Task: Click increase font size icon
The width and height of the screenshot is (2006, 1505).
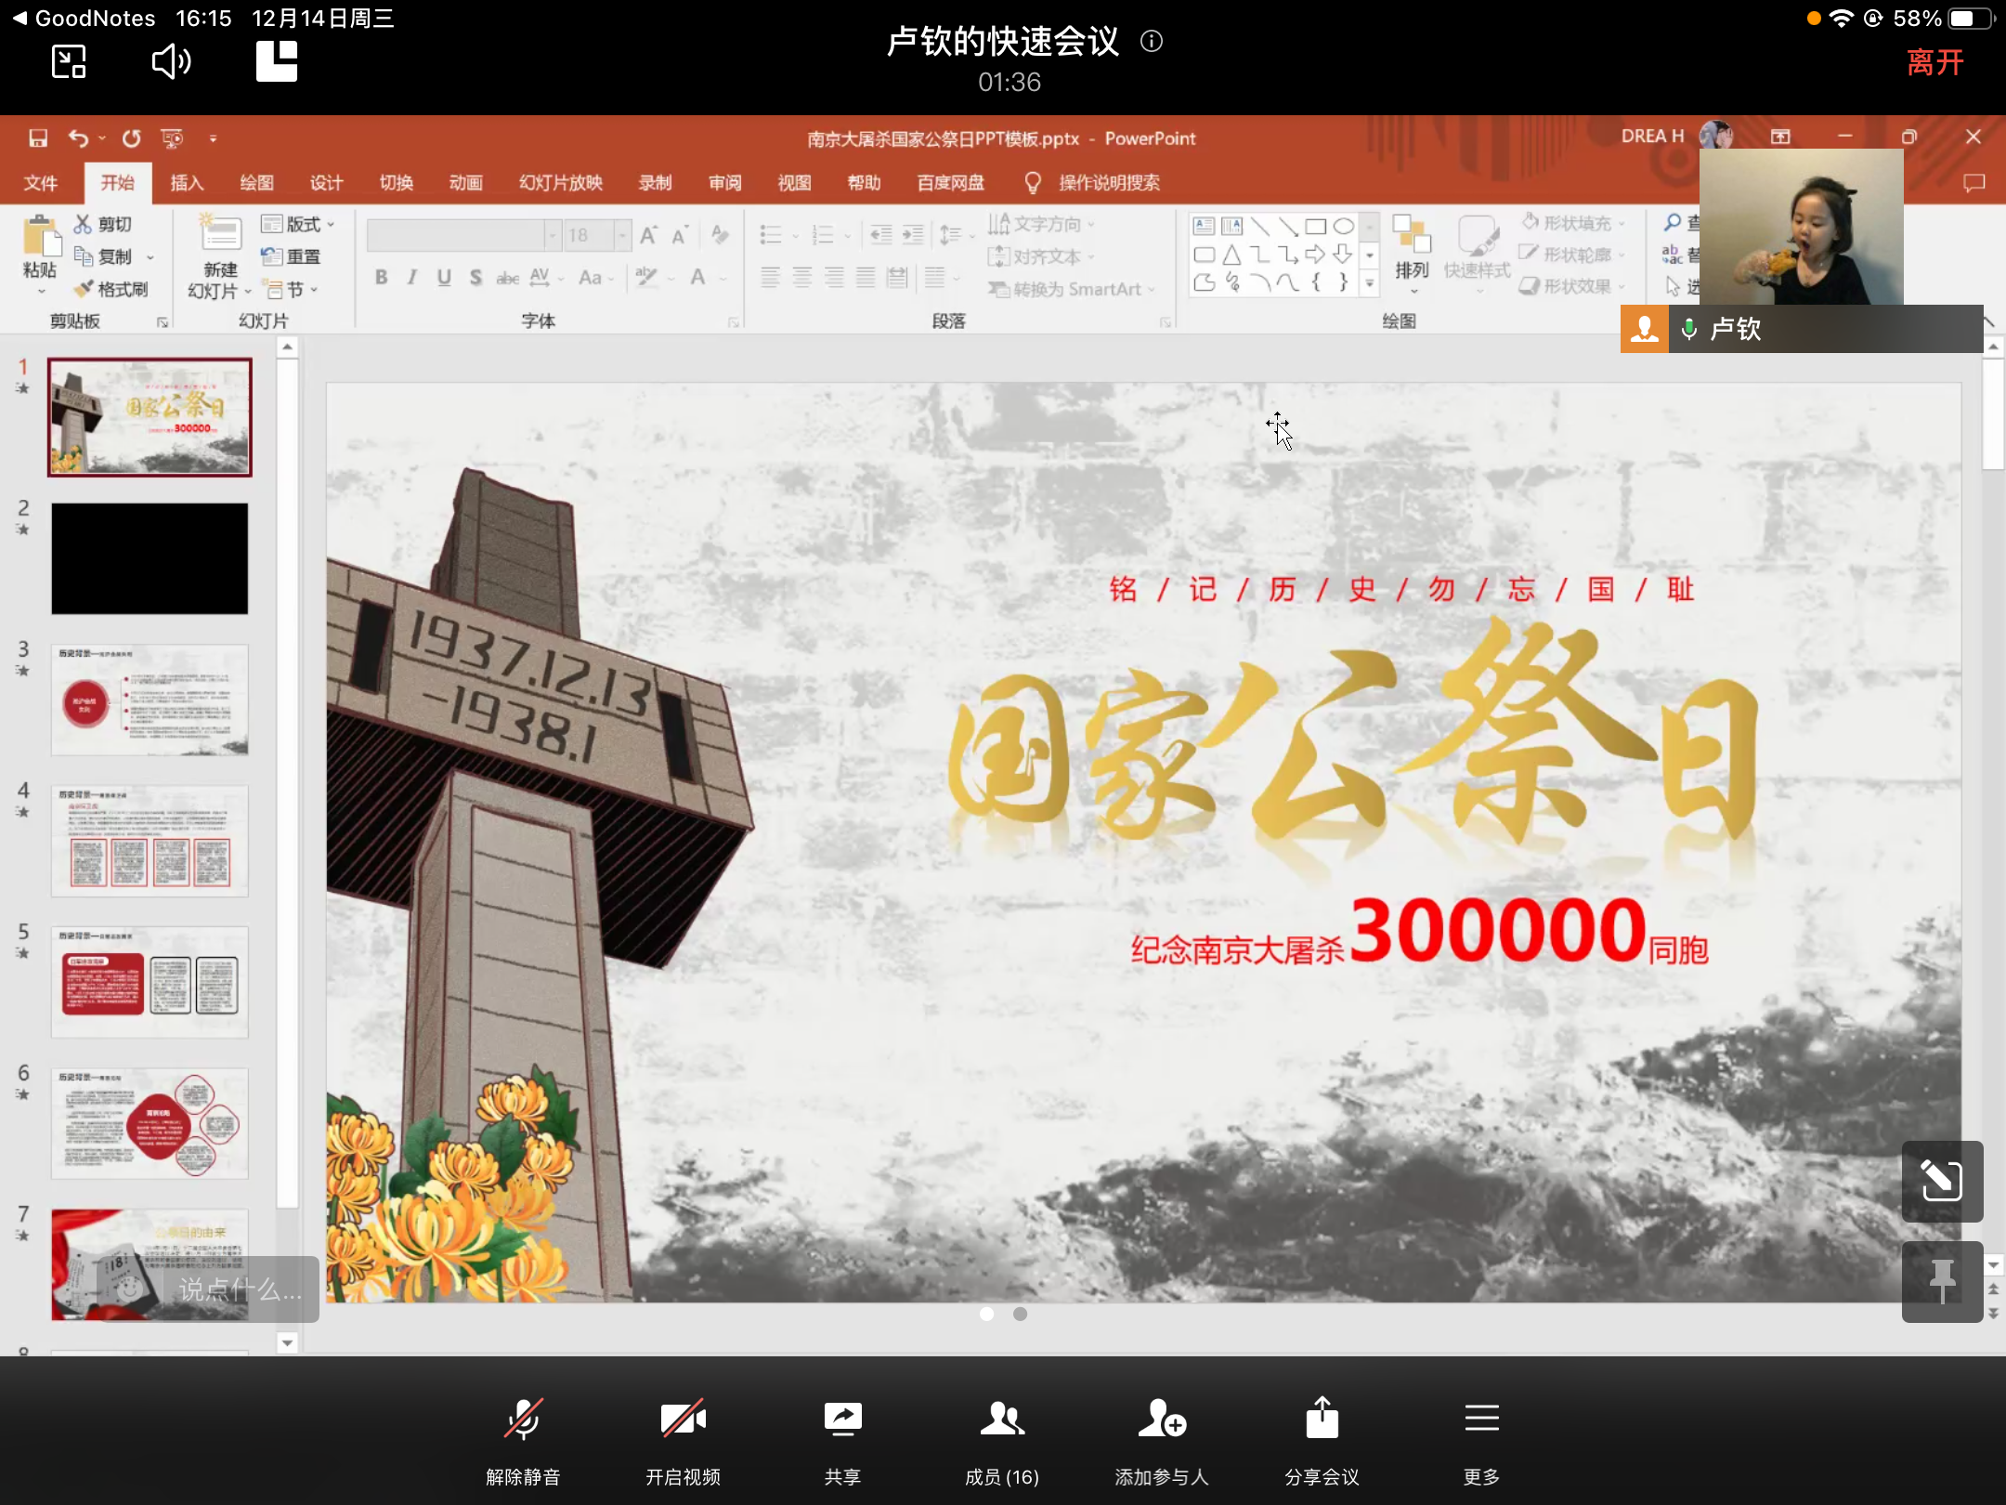Action: pyautogui.click(x=648, y=235)
